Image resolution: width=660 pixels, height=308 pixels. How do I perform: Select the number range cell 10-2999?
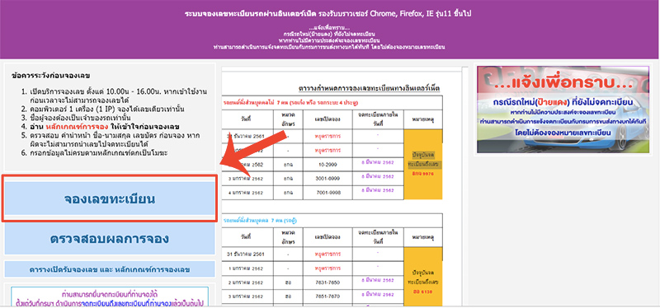pyautogui.click(x=327, y=165)
